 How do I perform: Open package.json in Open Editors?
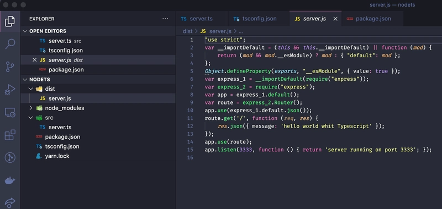(x=98, y=69)
